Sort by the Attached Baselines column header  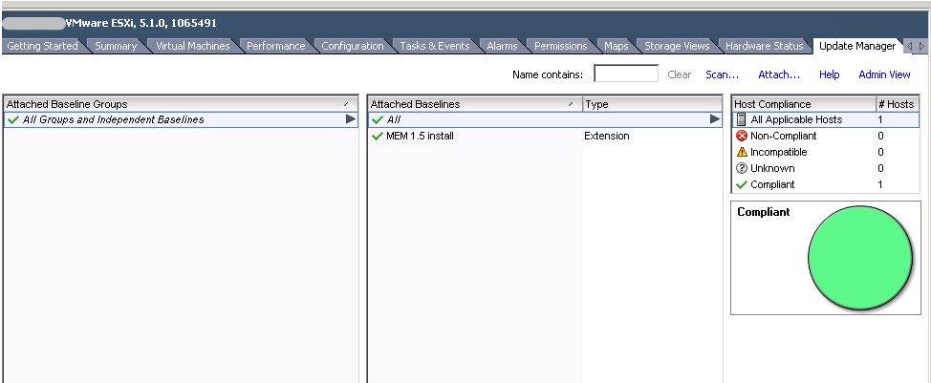pyautogui.click(x=475, y=104)
